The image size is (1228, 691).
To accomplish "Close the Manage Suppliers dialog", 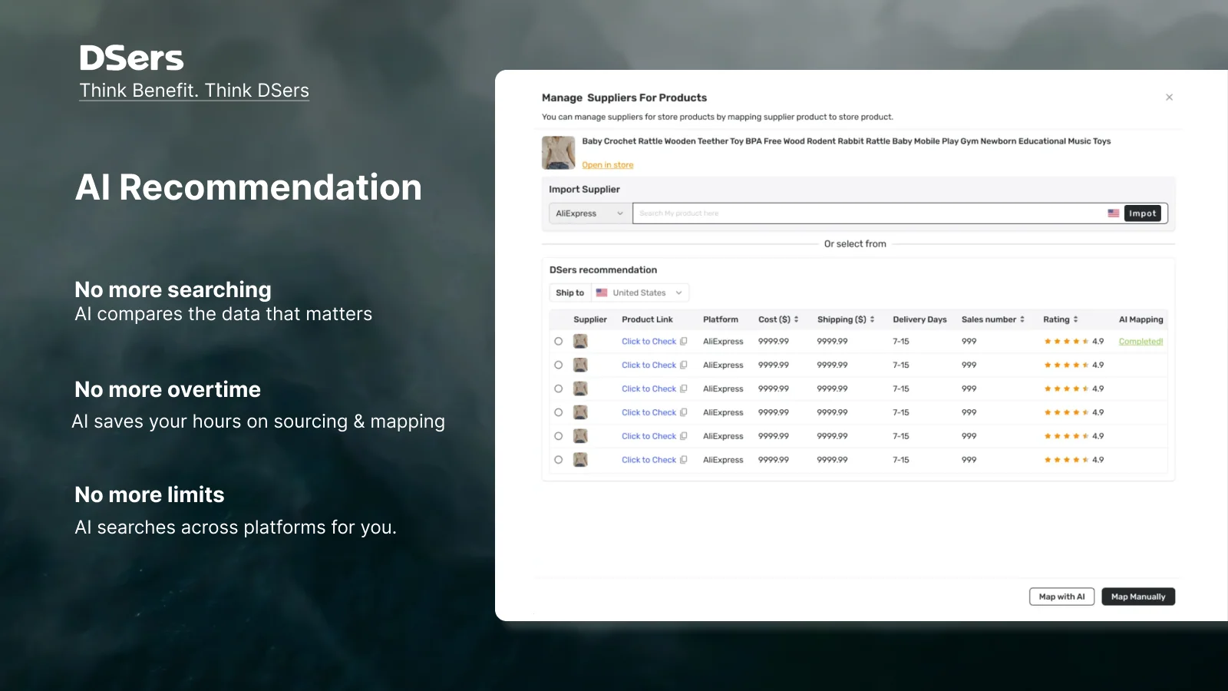I will coord(1169,98).
